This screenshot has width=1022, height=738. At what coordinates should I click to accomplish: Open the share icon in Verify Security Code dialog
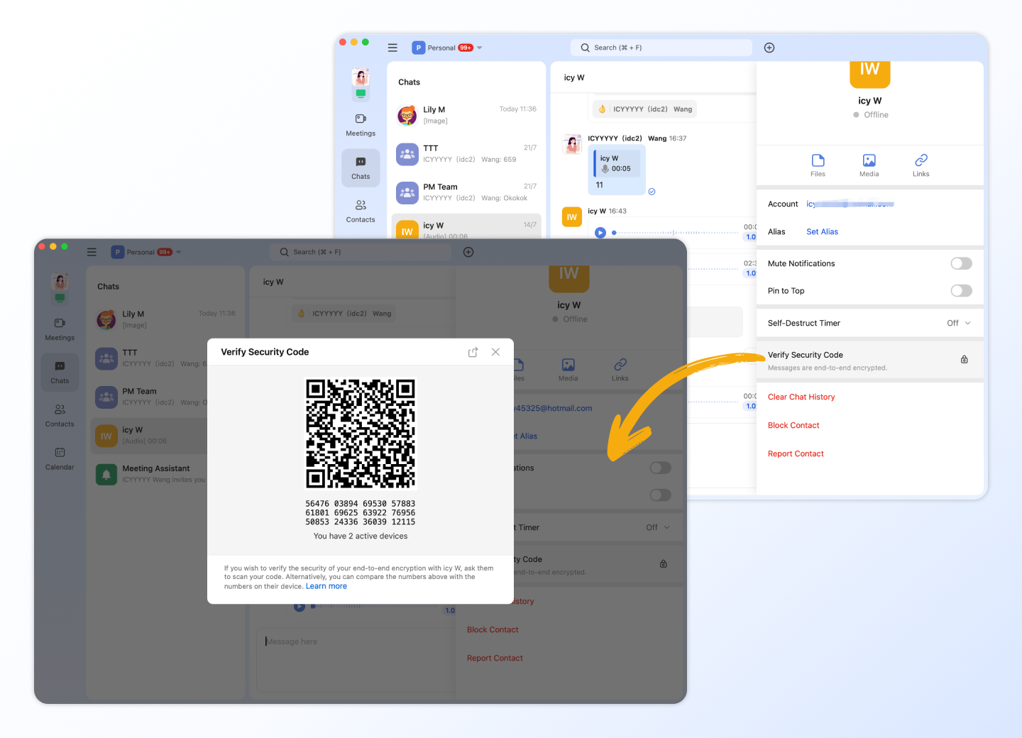[x=473, y=352]
